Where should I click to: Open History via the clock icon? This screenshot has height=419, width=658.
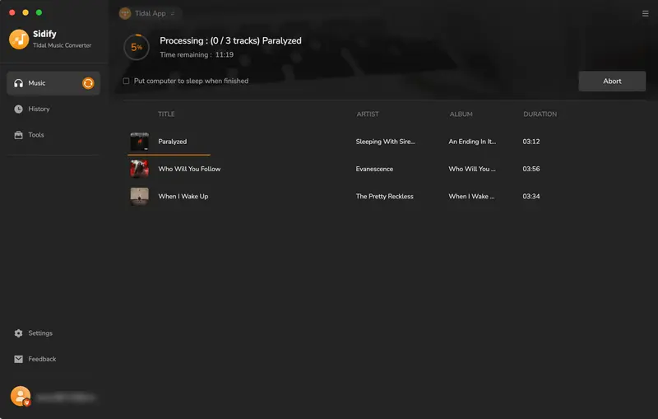(x=18, y=109)
